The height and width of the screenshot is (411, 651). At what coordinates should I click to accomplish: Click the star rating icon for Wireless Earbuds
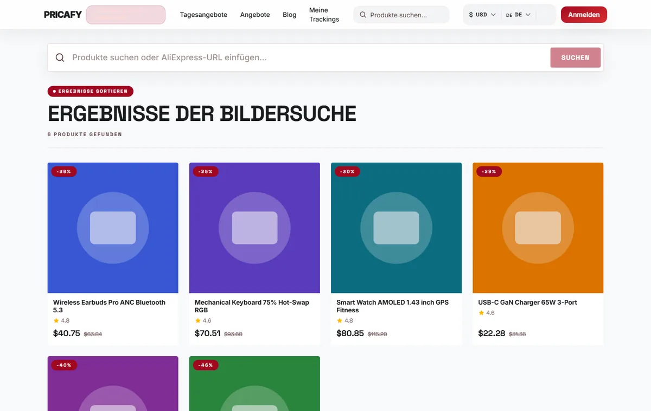click(56, 320)
